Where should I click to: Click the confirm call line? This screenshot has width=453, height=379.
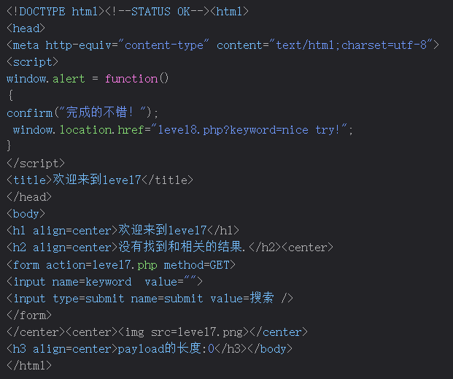[82, 112]
